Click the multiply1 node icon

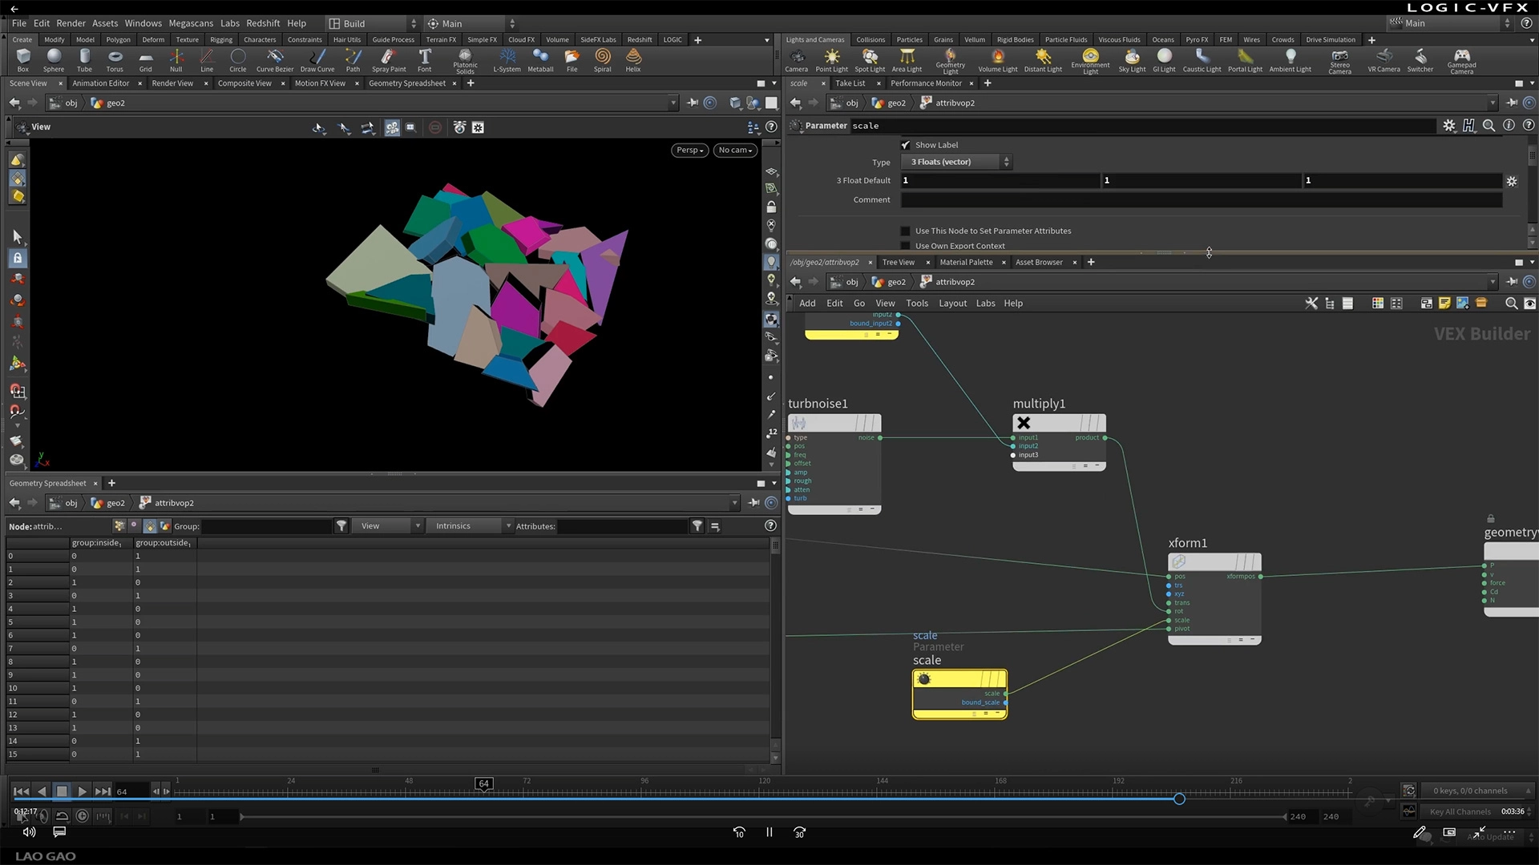1024,423
